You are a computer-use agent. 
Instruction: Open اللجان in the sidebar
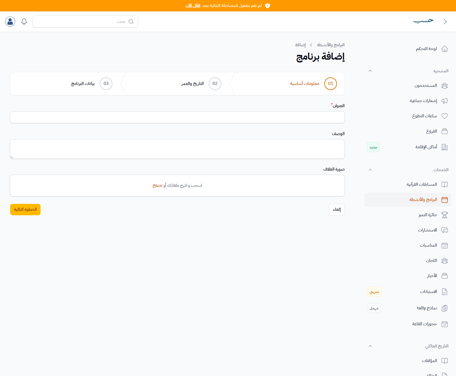click(x=408, y=261)
